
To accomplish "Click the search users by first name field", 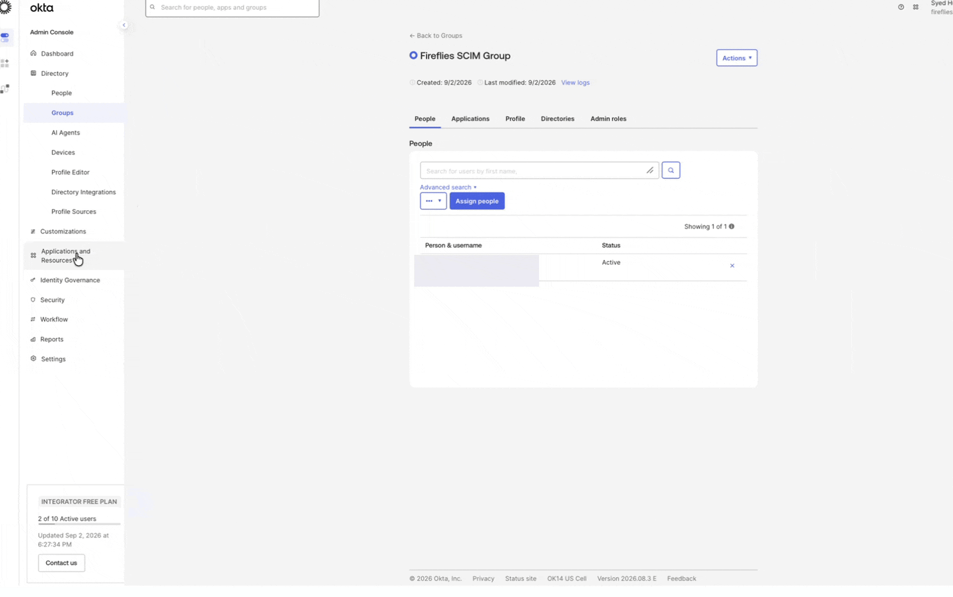I will [x=540, y=171].
